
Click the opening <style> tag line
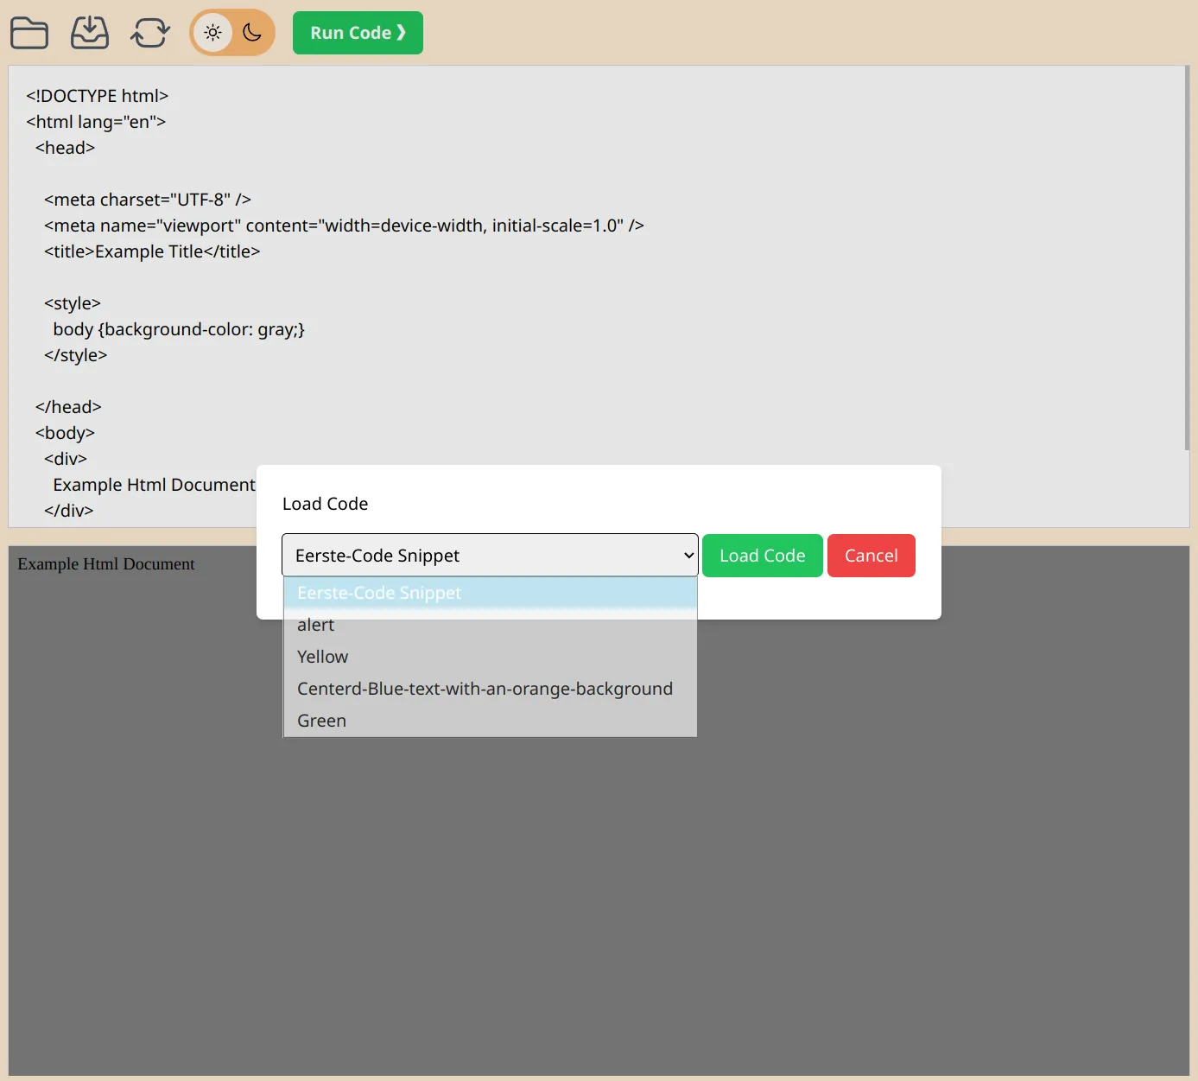tap(73, 303)
